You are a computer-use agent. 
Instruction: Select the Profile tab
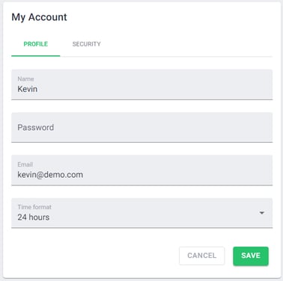[x=36, y=44]
